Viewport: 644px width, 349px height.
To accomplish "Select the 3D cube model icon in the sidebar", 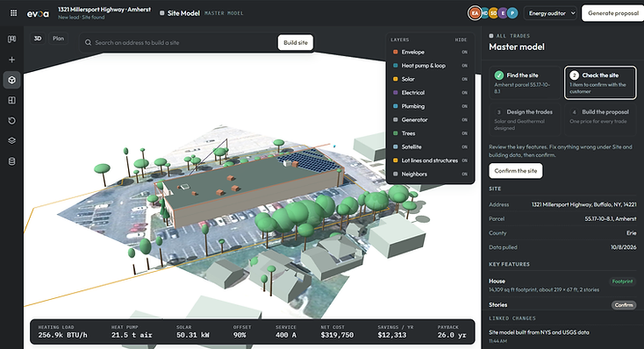I will (12, 80).
